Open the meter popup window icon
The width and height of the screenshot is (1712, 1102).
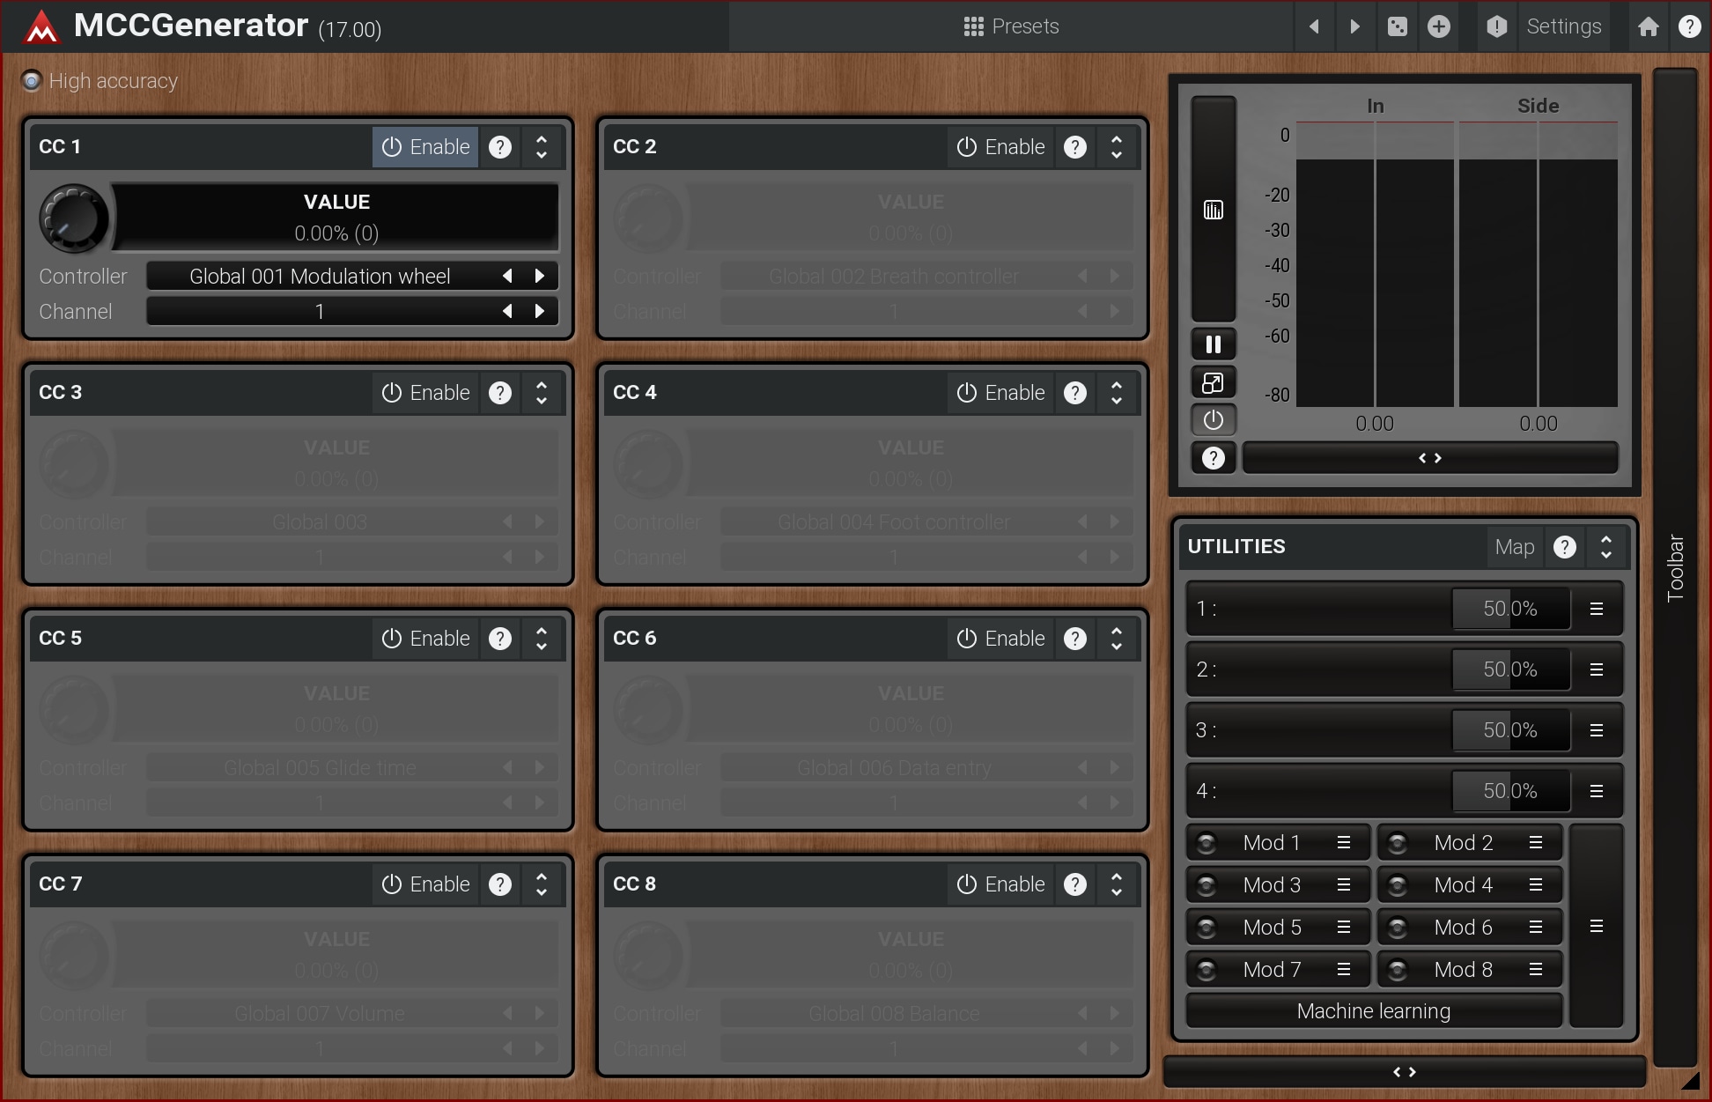tap(1213, 383)
